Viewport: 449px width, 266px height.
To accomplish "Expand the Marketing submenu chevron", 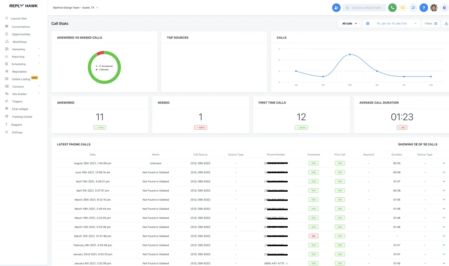I will 39,49.
